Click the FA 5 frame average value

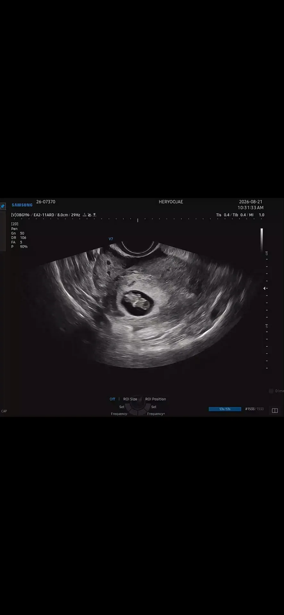click(x=17, y=242)
